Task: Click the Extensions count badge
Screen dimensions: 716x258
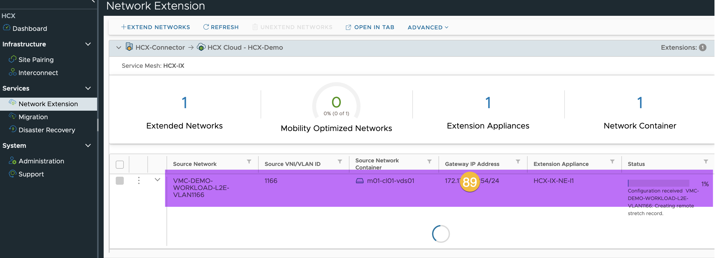Action: click(702, 47)
